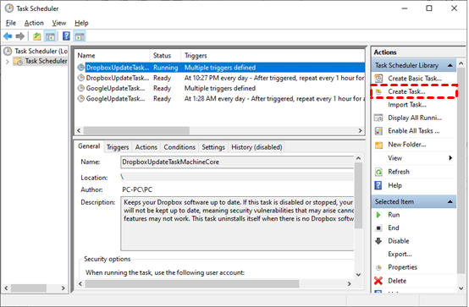Switch to the Conditions tab
The height and width of the screenshot is (307, 469).
179,147
